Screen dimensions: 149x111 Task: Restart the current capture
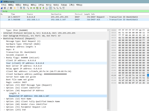click(x=8, y=8)
